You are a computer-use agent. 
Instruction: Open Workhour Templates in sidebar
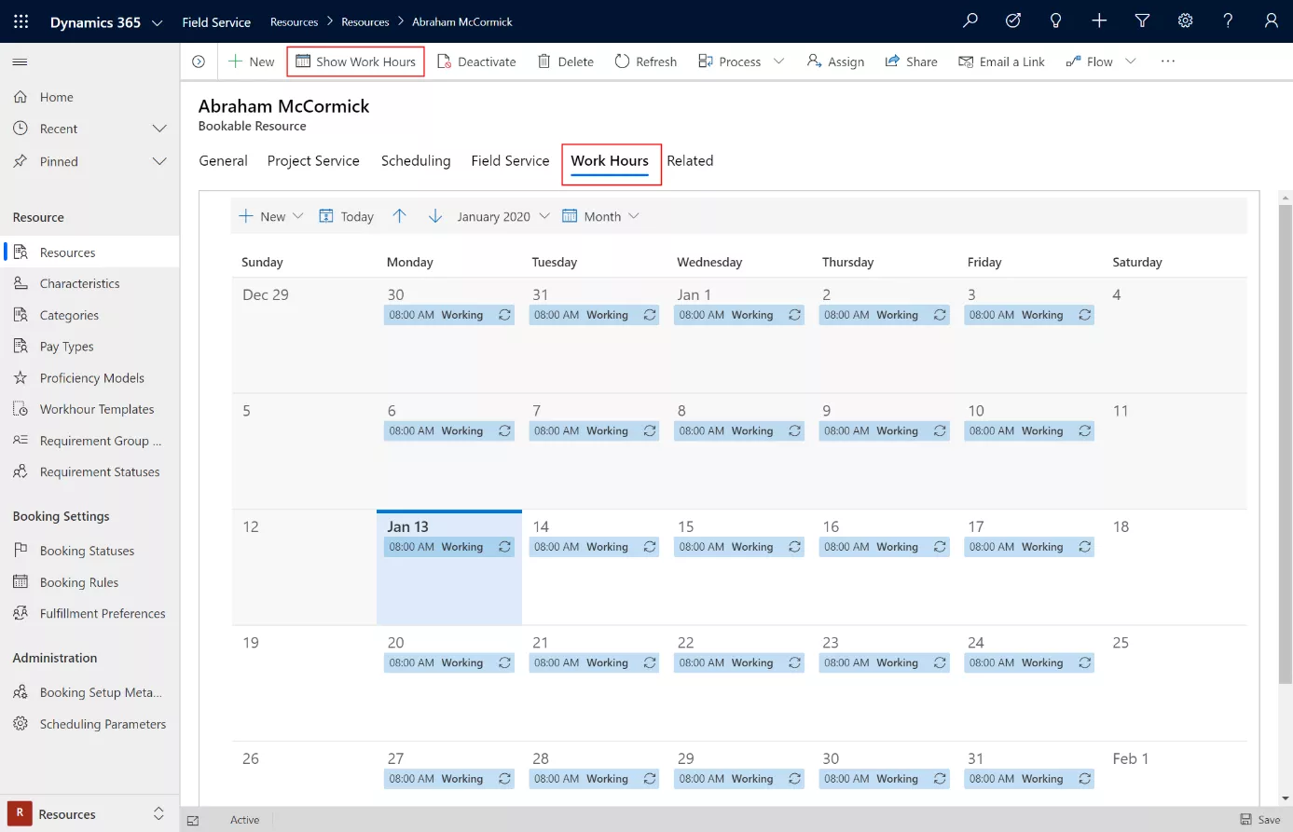97,409
